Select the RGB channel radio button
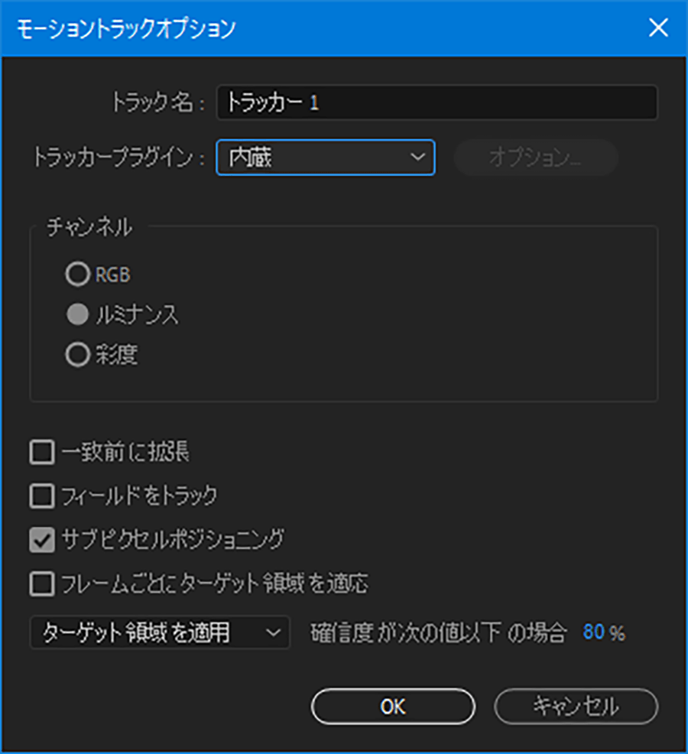The width and height of the screenshot is (688, 754). 77,274
